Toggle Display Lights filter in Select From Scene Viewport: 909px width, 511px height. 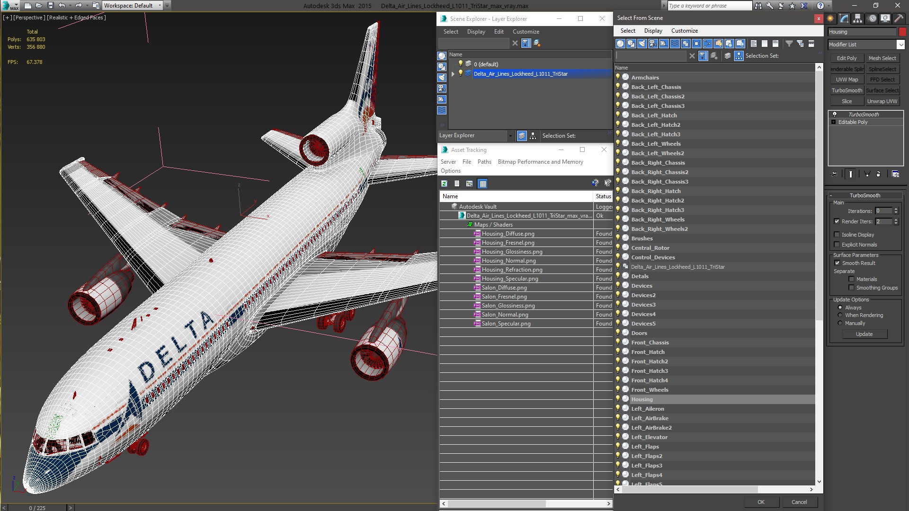tap(642, 44)
